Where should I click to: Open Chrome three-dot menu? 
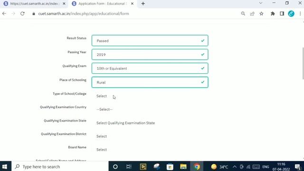(x=300, y=14)
